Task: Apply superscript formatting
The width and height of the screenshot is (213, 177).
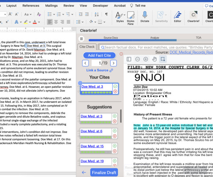Action: pyautogui.click(x=7, y=22)
